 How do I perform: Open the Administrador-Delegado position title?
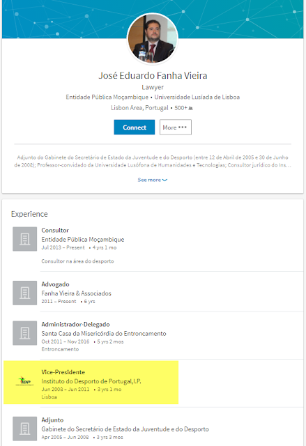tap(76, 324)
